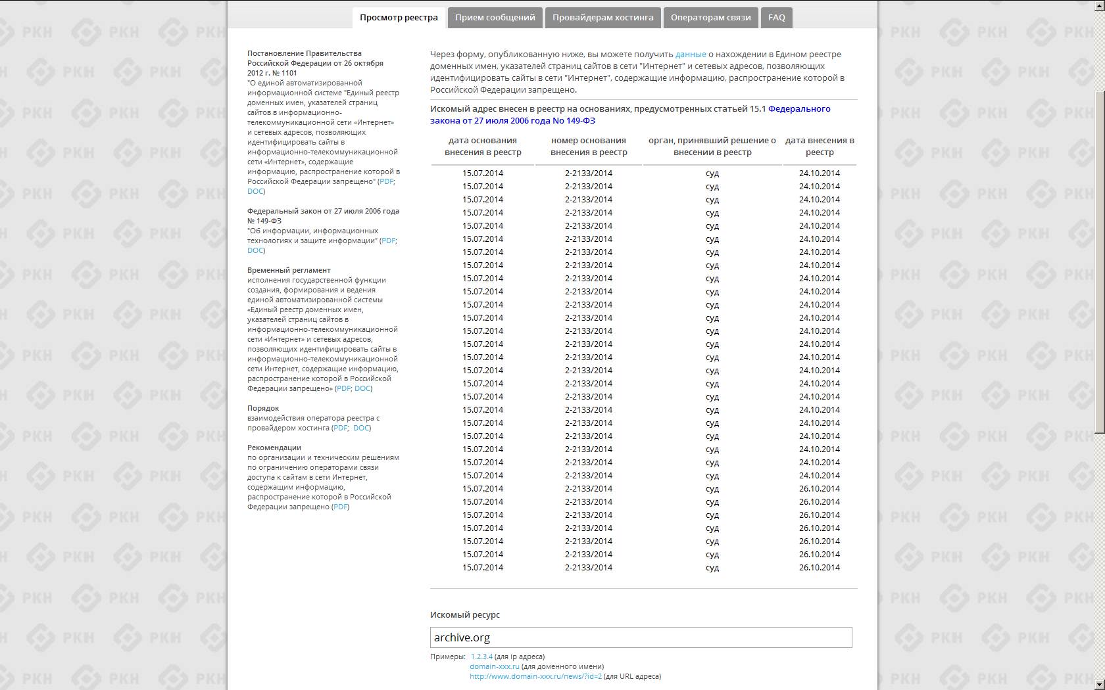
Task: Open PDF of Постановление Правительства № 1101
Action: pyautogui.click(x=386, y=181)
